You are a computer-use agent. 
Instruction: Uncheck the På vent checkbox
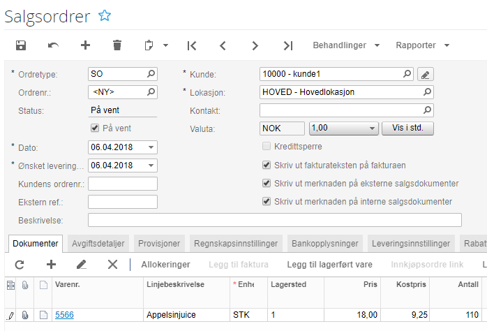point(95,128)
